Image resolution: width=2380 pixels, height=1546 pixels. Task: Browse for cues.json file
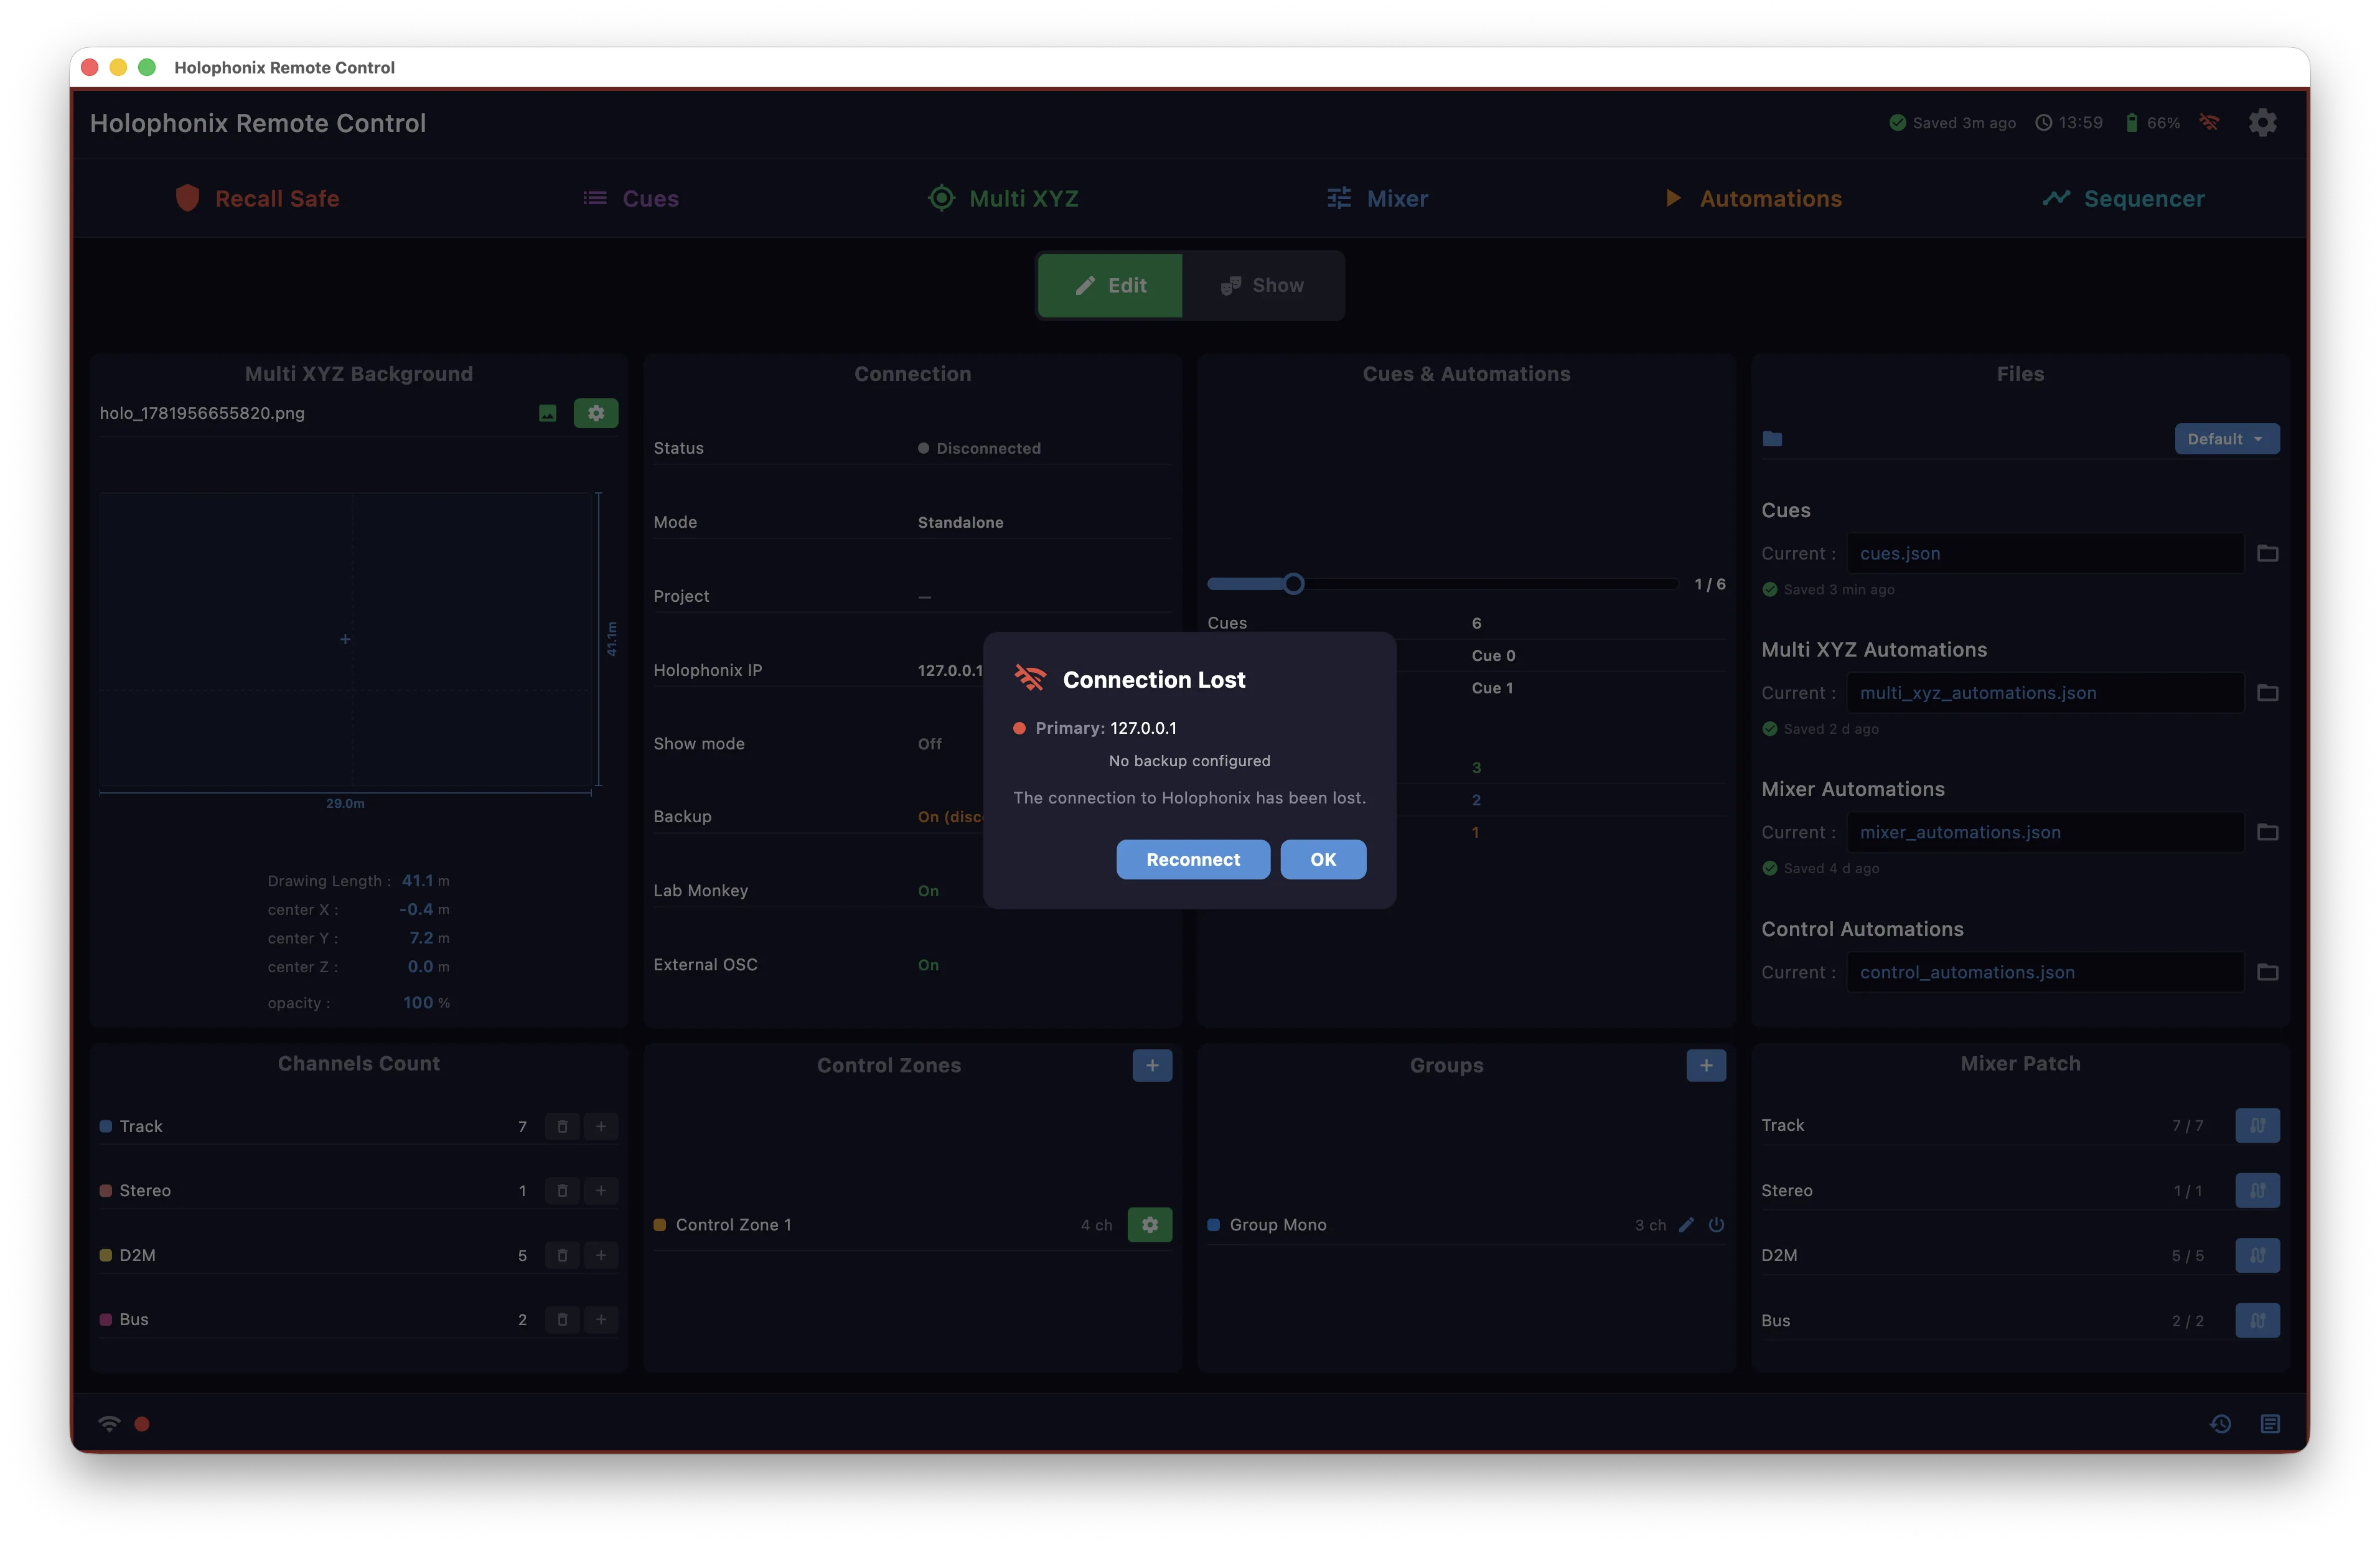[2267, 553]
